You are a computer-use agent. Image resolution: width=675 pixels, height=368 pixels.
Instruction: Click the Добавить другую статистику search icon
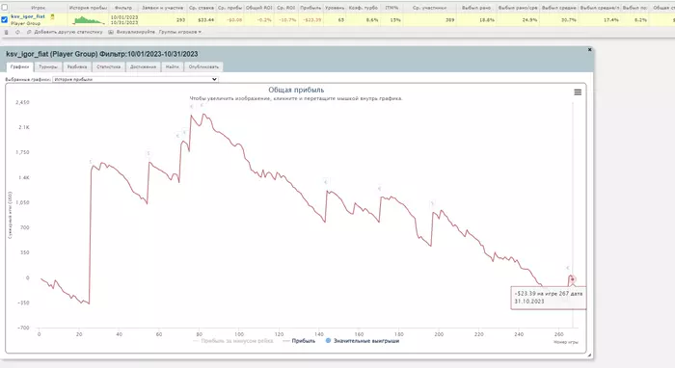point(29,32)
